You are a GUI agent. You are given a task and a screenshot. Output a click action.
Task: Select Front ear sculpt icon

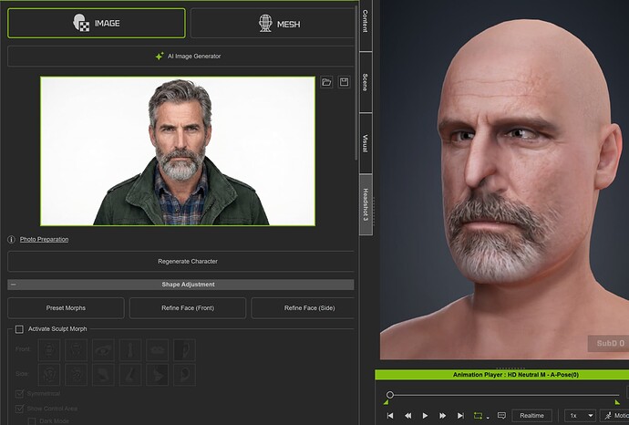point(184,350)
